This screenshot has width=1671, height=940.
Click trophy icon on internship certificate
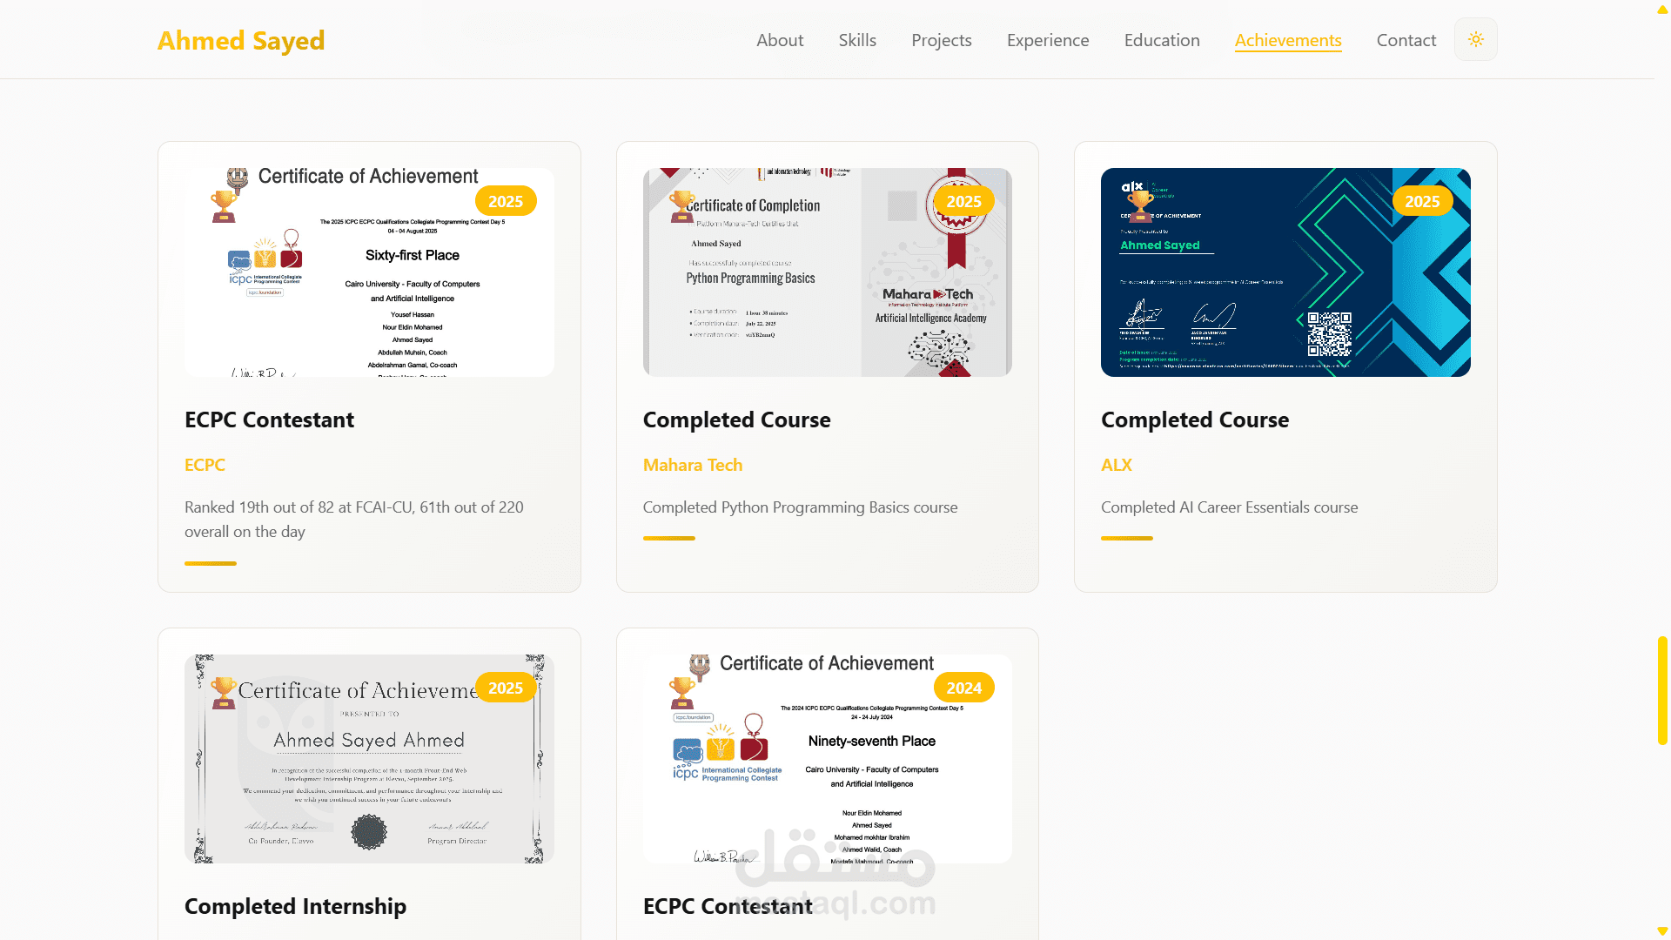(224, 693)
